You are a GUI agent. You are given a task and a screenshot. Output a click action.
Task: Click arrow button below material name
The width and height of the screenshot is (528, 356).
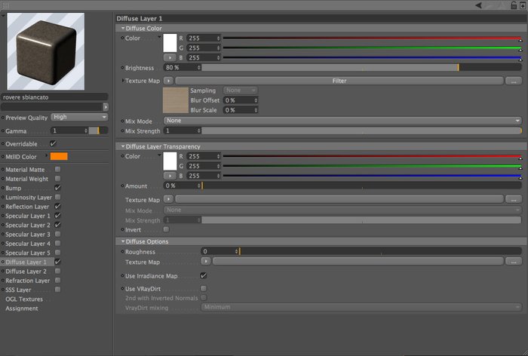click(x=106, y=107)
